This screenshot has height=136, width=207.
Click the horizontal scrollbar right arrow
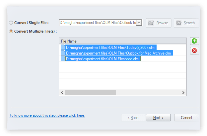[x=183, y=93]
